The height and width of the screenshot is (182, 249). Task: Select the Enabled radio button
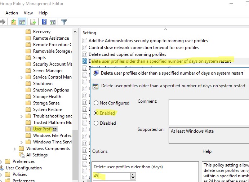[96, 113]
